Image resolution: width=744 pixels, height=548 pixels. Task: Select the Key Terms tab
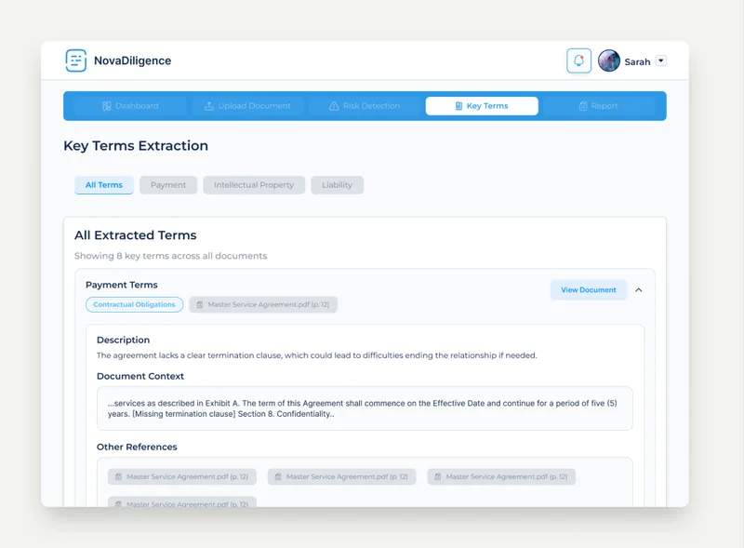(482, 106)
